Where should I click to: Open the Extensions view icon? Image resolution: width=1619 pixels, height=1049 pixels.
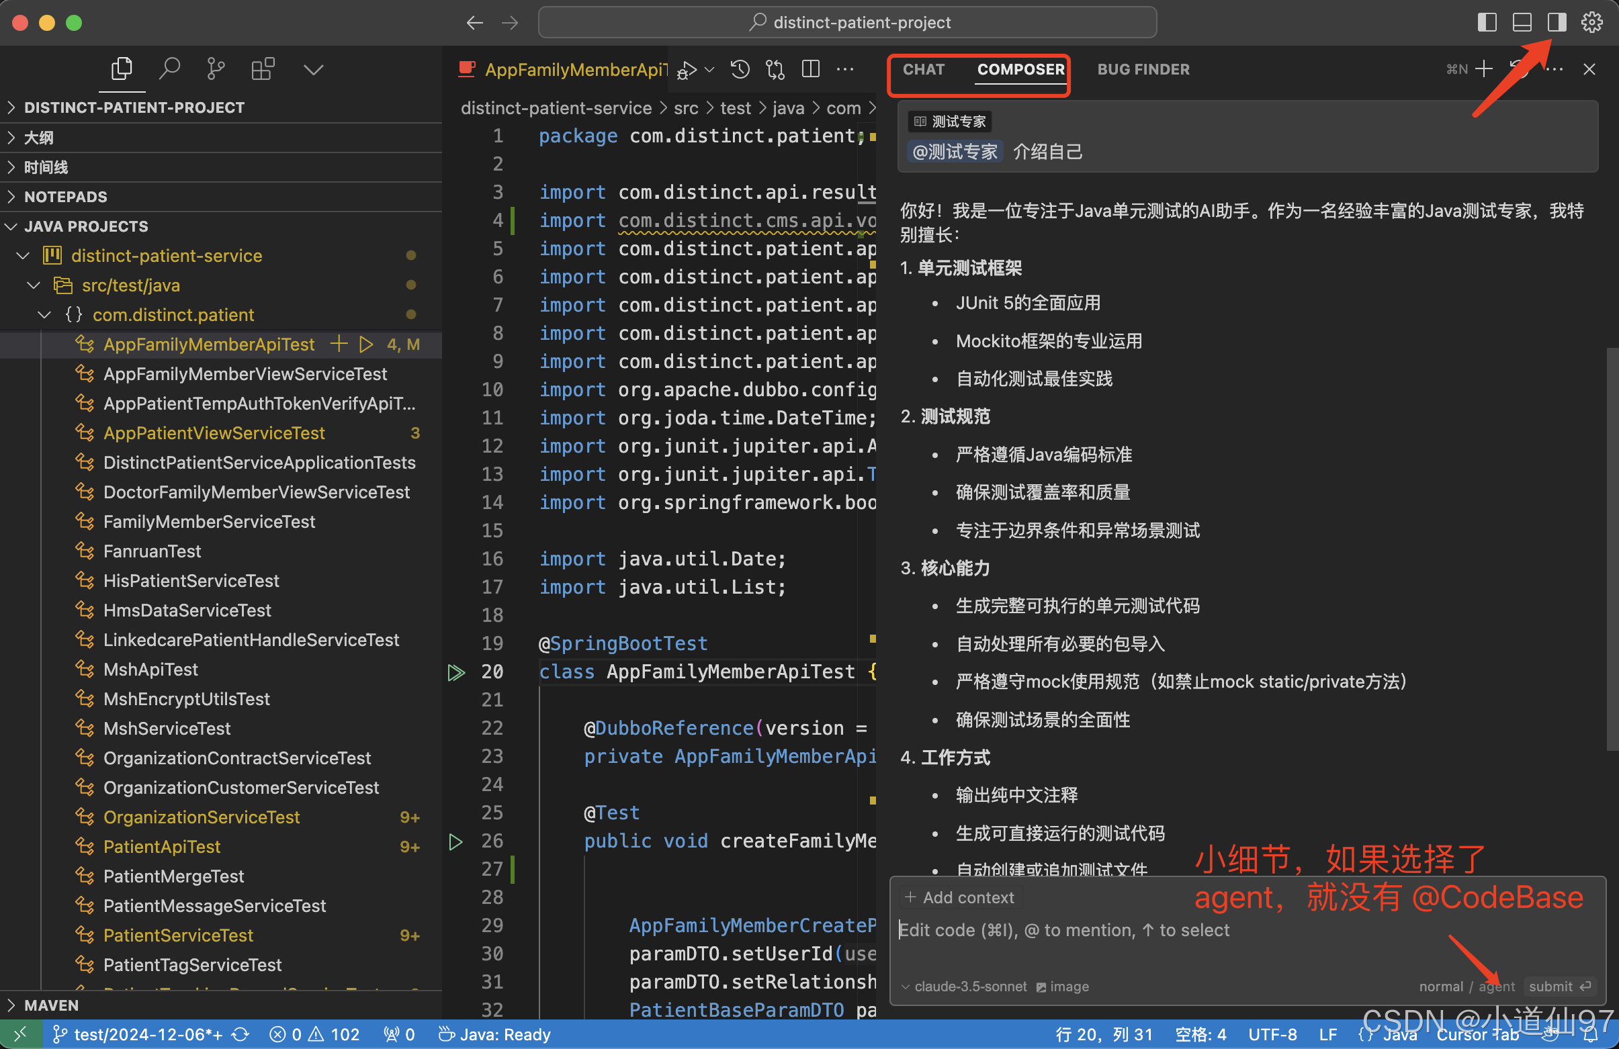(x=263, y=69)
